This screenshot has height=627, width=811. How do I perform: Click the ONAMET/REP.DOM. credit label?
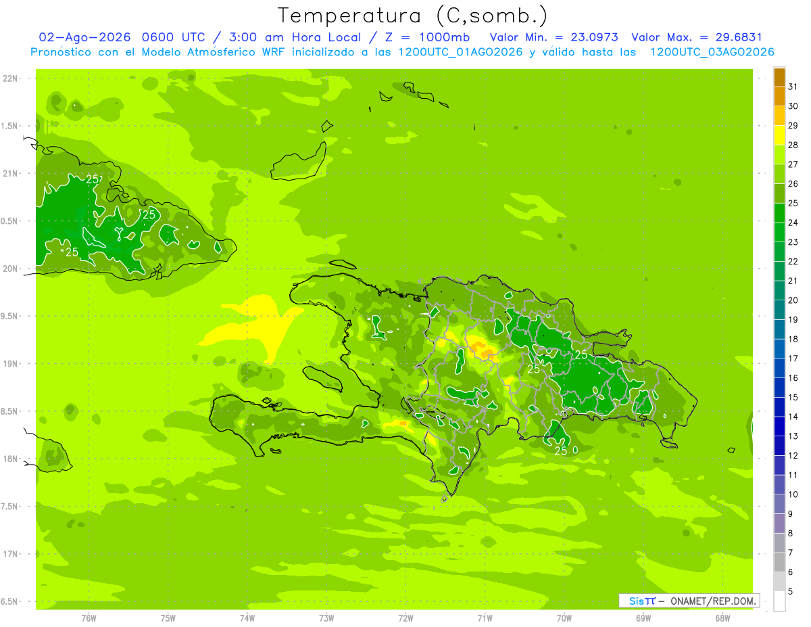pyautogui.click(x=714, y=601)
